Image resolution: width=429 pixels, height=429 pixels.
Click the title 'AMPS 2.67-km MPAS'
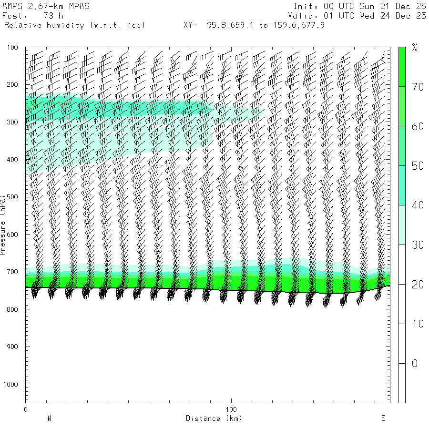[46, 6]
